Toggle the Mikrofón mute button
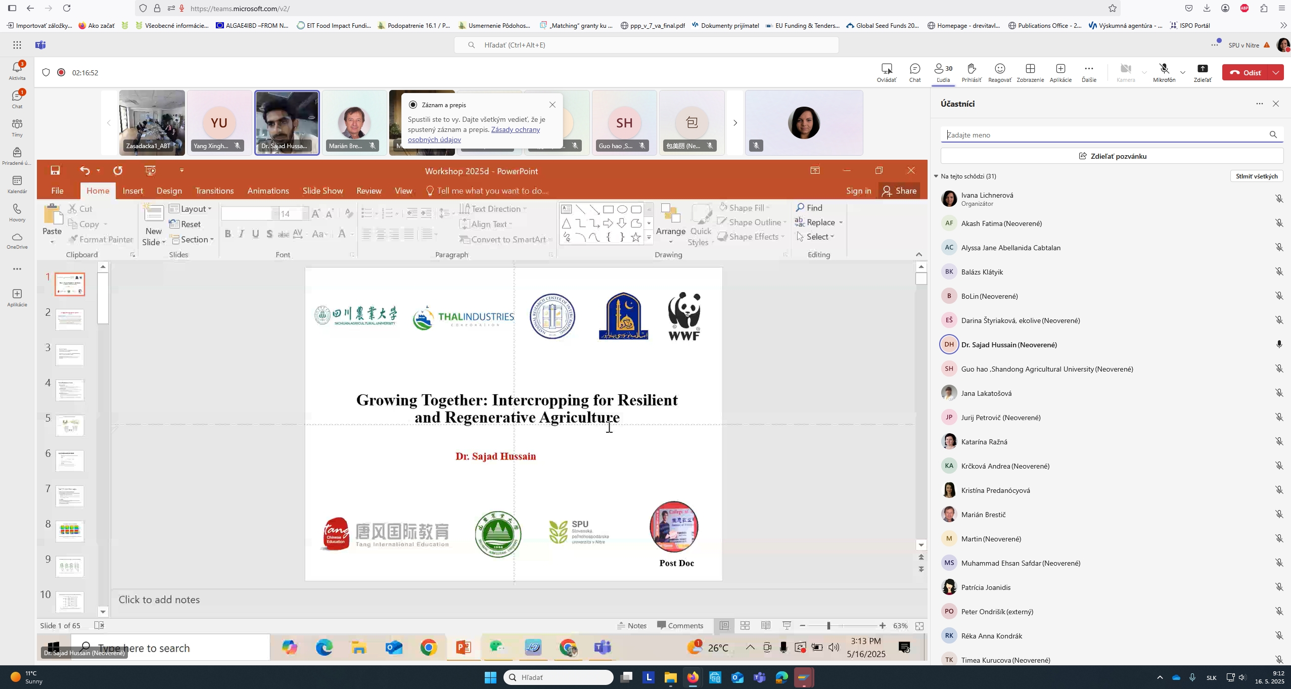 coord(1164,72)
